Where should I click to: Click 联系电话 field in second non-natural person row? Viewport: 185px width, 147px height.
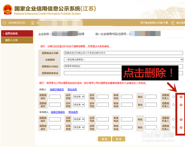127,127
